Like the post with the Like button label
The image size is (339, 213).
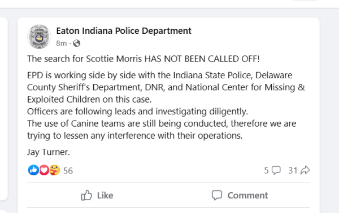pos(105,196)
